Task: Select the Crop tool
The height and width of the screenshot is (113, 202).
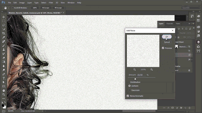Action: 3,33
